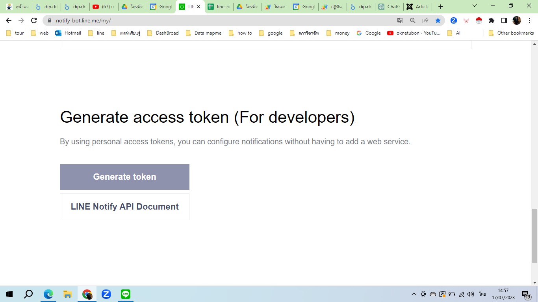Open the Wi-Fi network tray icon
Image resolution: width=538 pixels, height=302 pixels.
point(462,294)
